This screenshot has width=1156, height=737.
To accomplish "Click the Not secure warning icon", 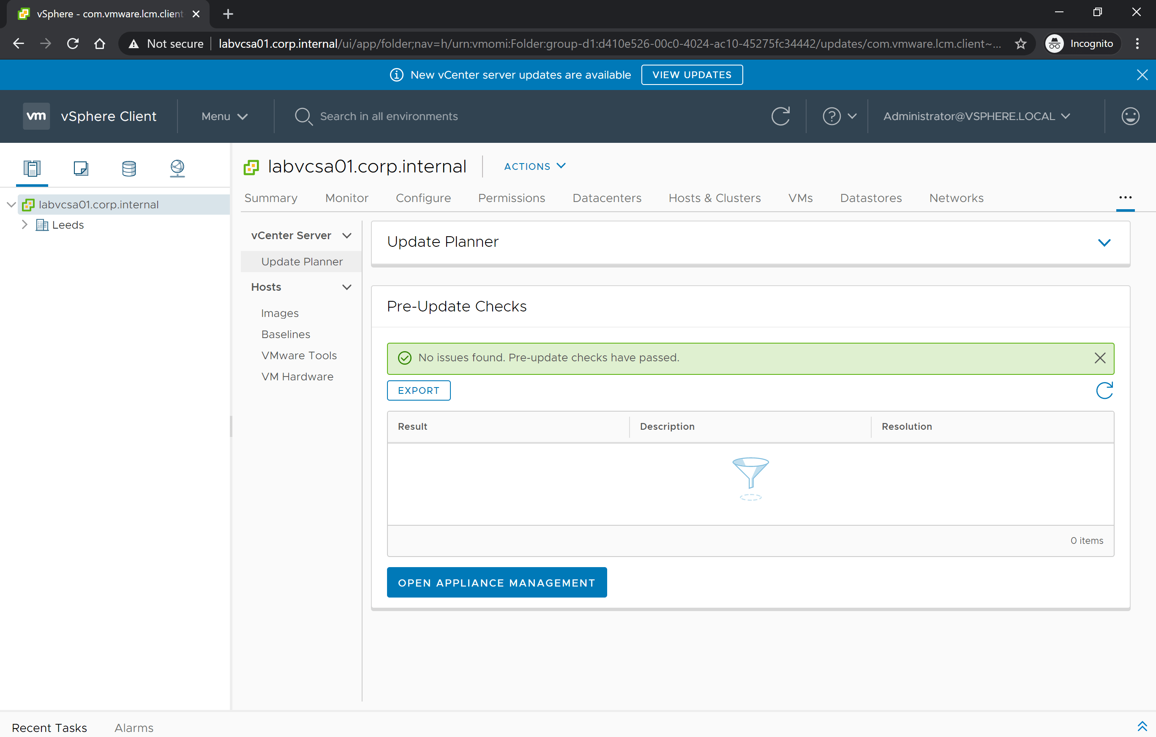I will tap(134, 44).
